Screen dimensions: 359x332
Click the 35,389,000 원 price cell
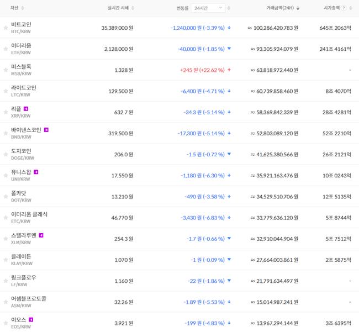tap(117, 28)
